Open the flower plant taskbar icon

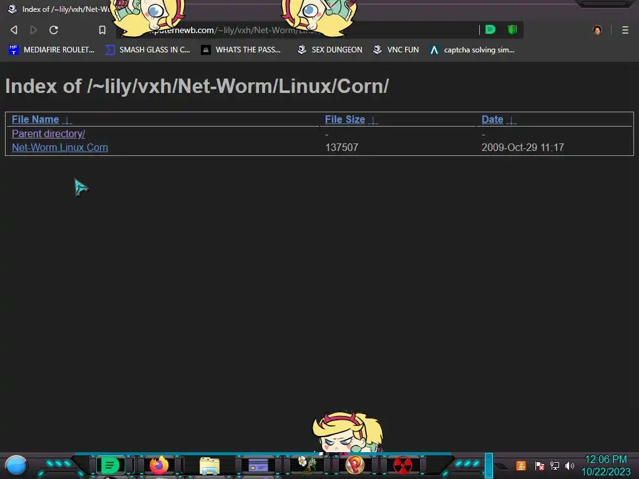point(306,464)
